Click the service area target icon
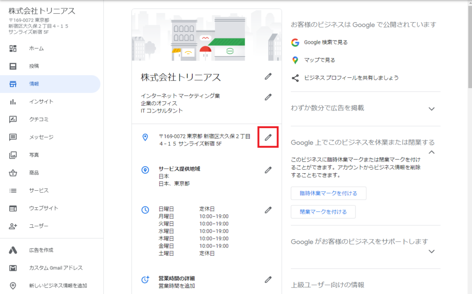The height and width of the screenshot is (294, 472). coord(145,170)
